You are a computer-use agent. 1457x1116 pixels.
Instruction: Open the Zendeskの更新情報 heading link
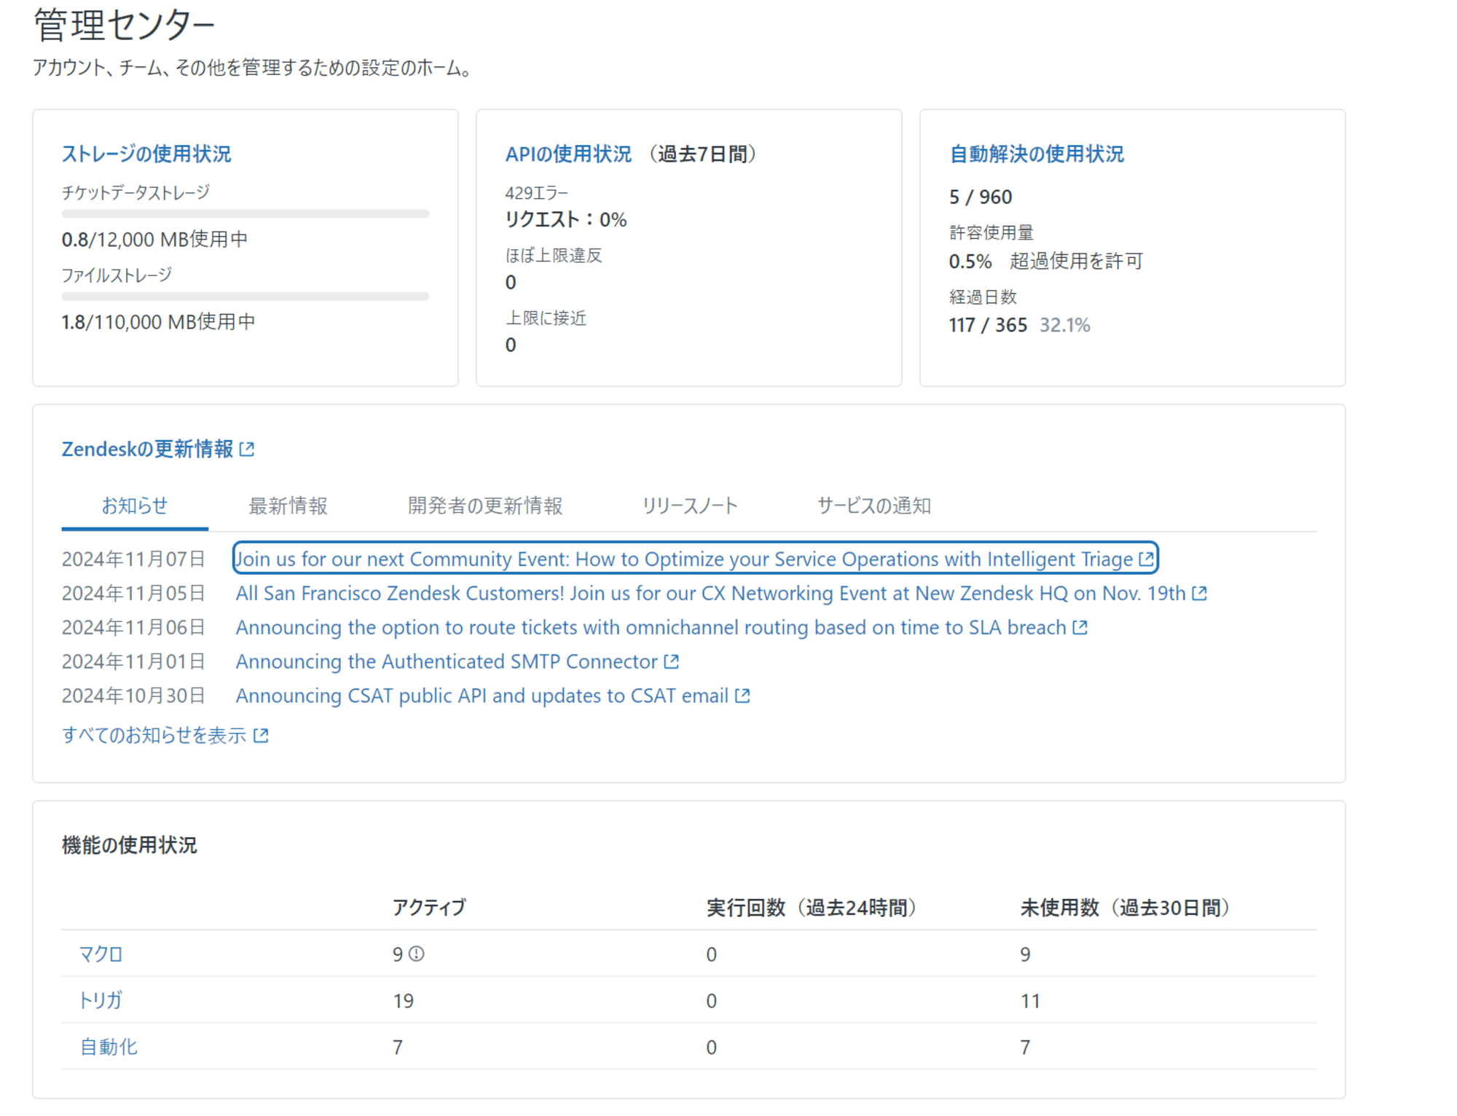(147, 449)
